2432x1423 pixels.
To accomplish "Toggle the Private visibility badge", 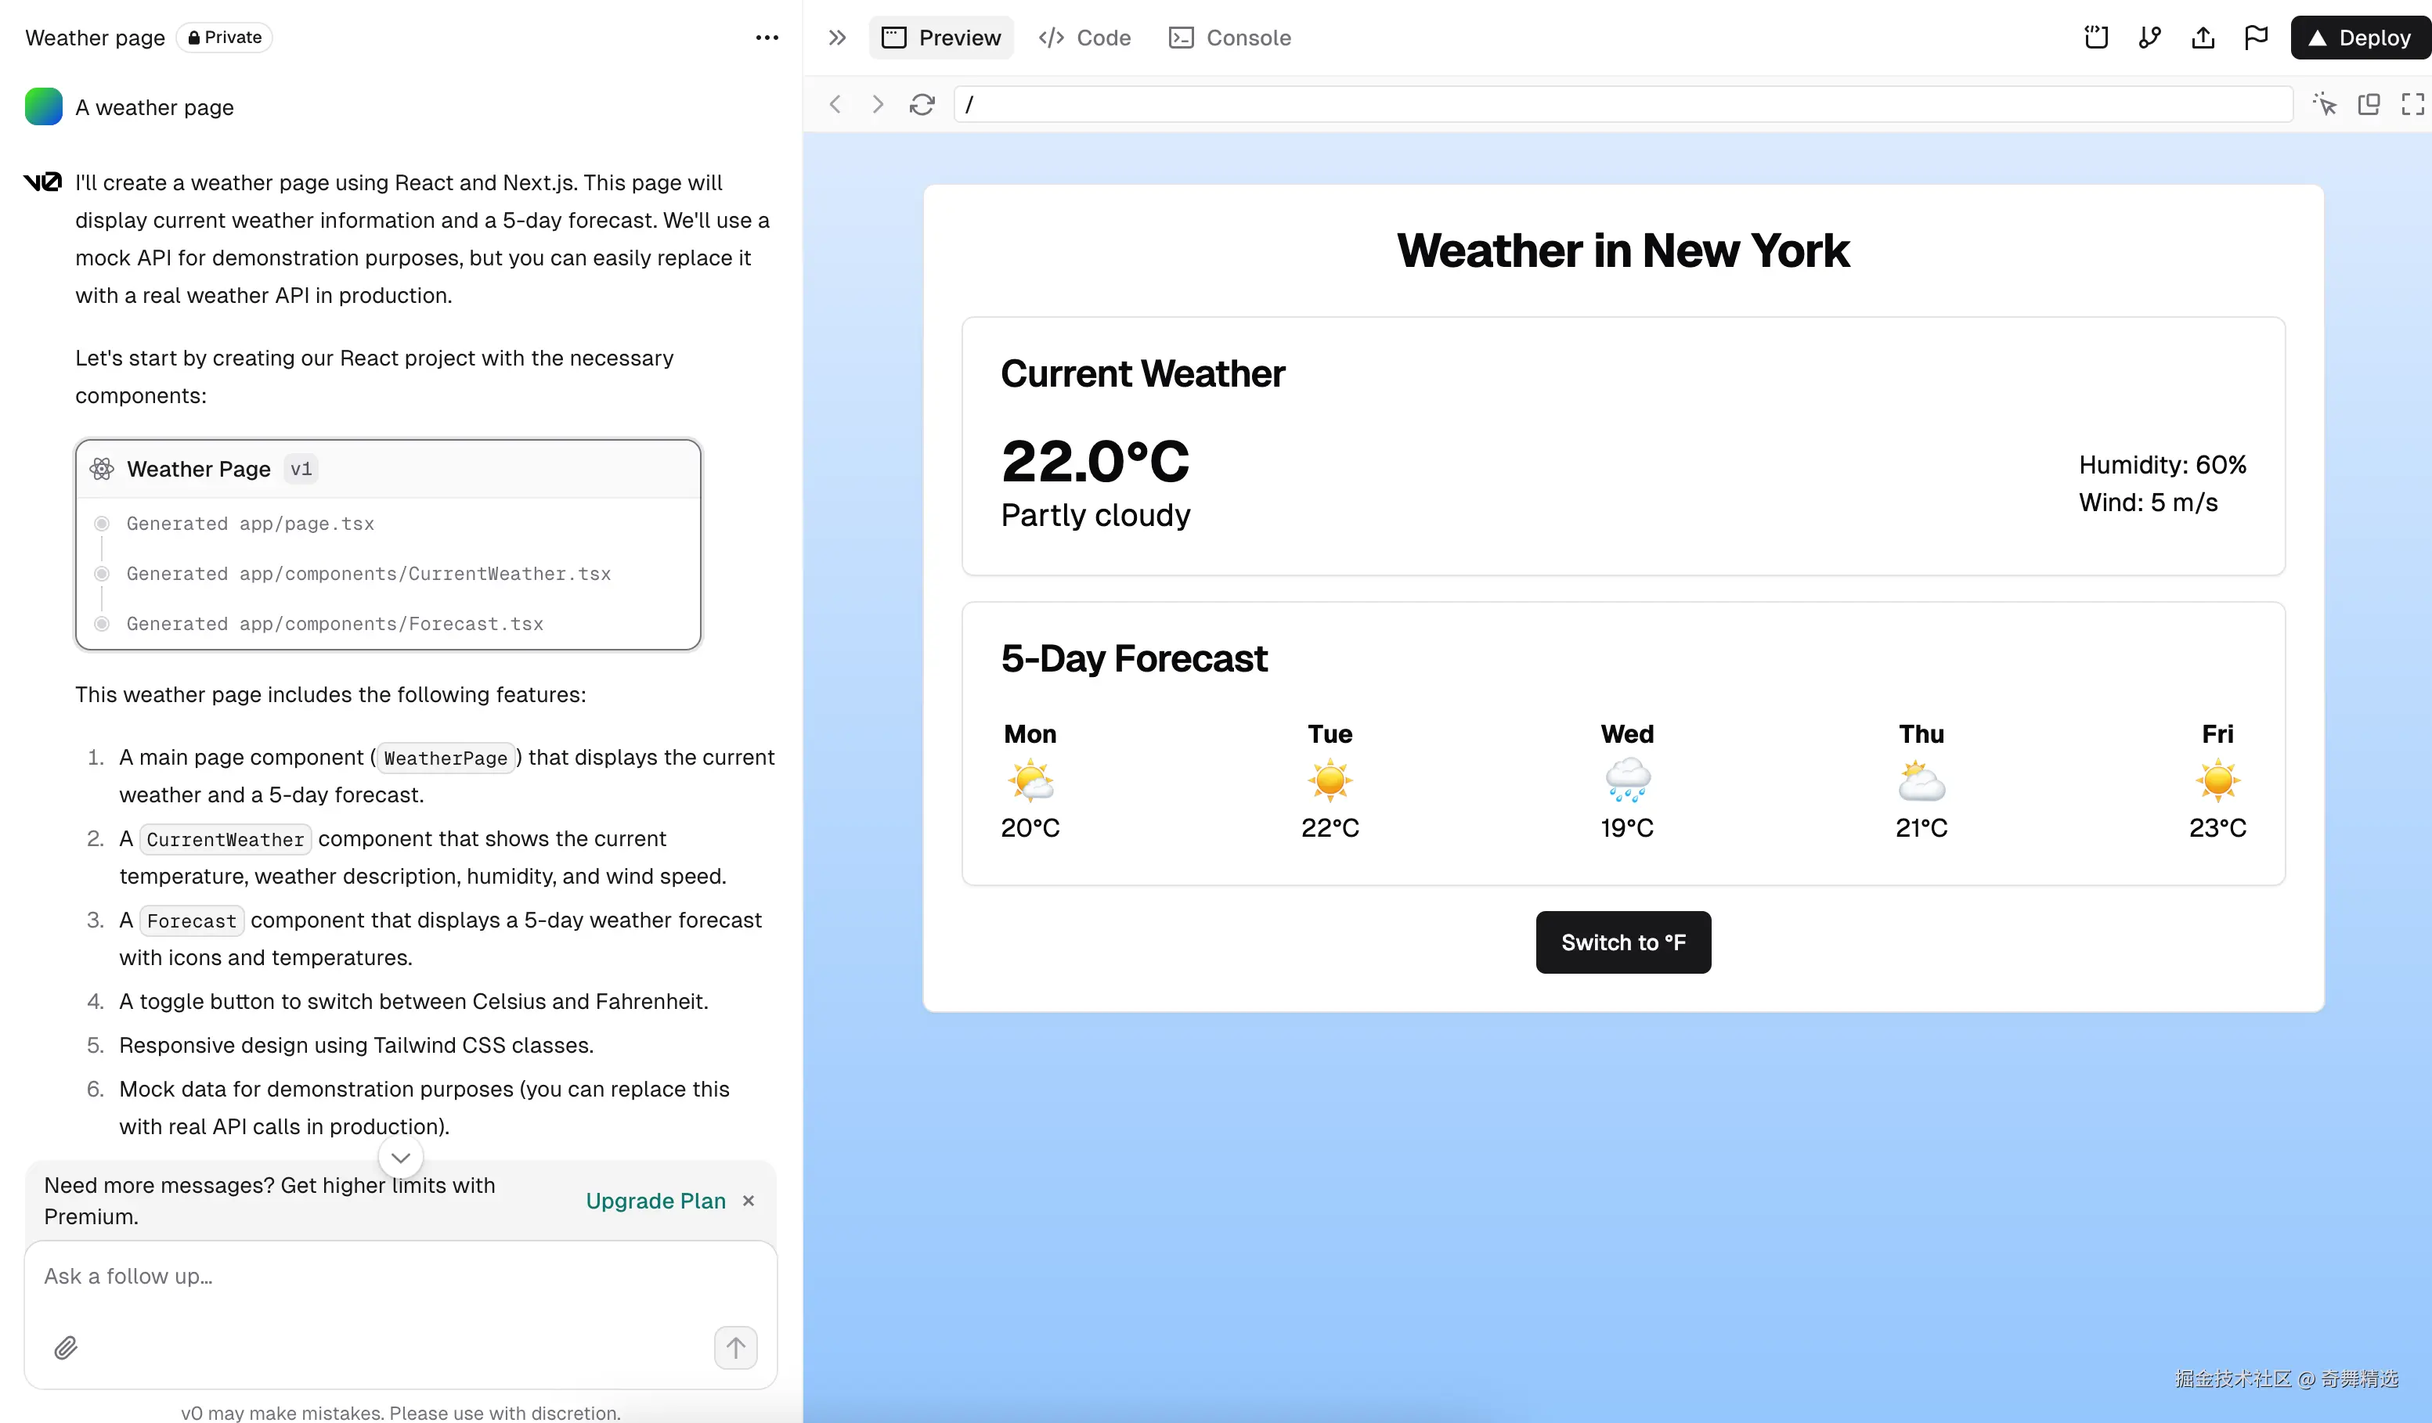I will click(225, 38).
